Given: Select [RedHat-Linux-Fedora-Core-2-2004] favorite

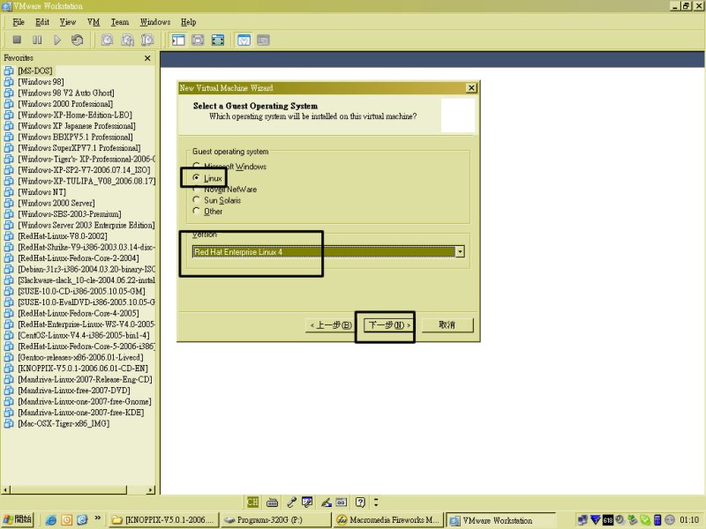Looking at the screenshot, I should click(x=79, y=258).
